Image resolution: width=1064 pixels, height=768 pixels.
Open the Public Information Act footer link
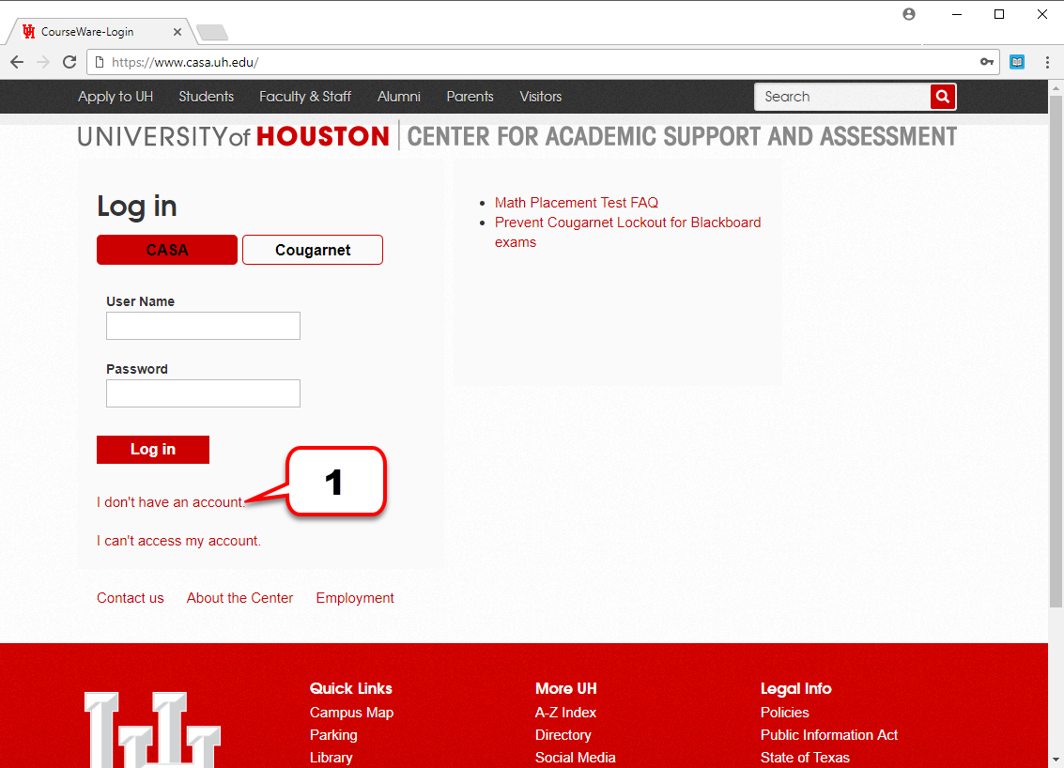pos(828,735)
